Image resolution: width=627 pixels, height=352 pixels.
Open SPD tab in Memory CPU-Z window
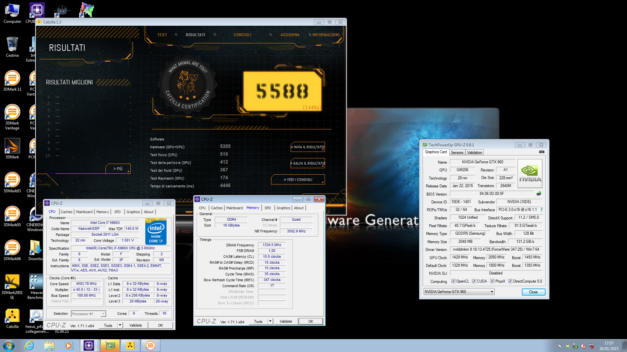[267, 208]
